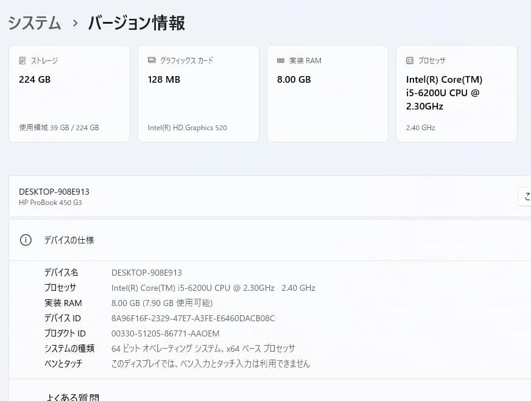531x401 pixels.
Task: Click the info icon beside デバイスの仕様
Action: pos(25,240)
